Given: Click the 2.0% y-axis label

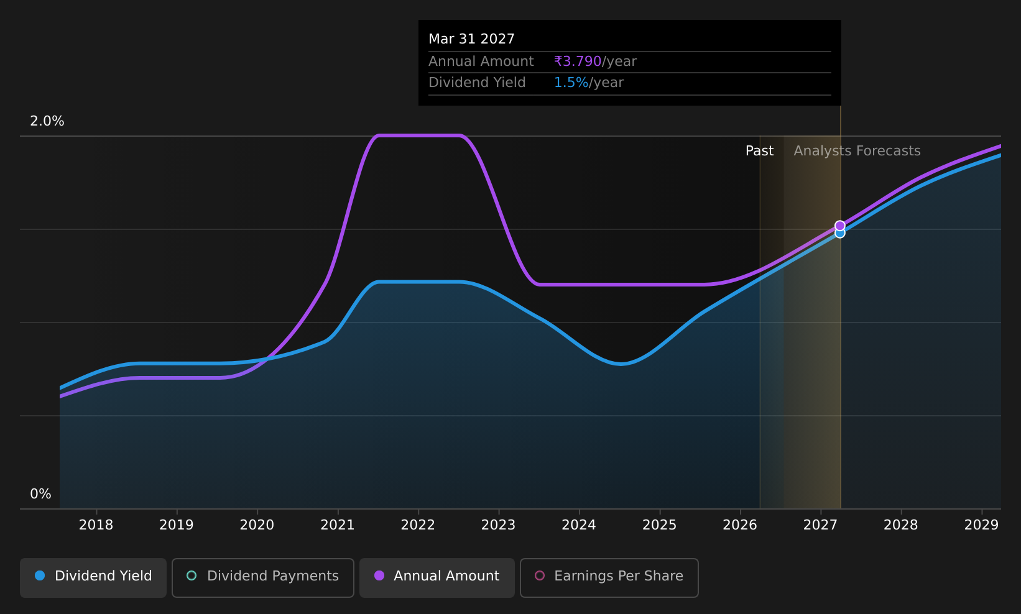Looking at the screenshot, I should [47, 121].
